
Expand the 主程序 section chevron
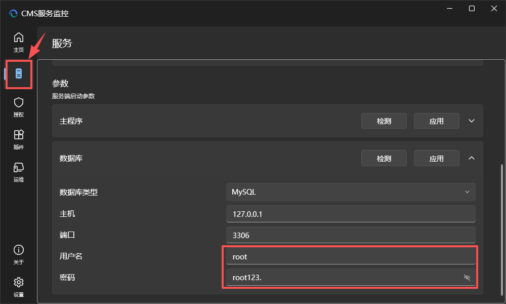click(472, 121)
